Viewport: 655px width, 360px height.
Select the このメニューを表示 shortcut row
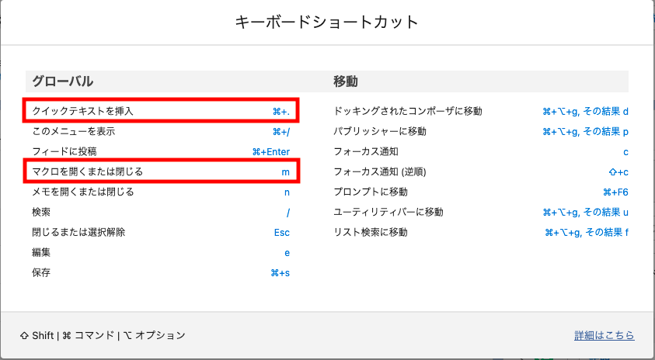click(x=161, y=131)
